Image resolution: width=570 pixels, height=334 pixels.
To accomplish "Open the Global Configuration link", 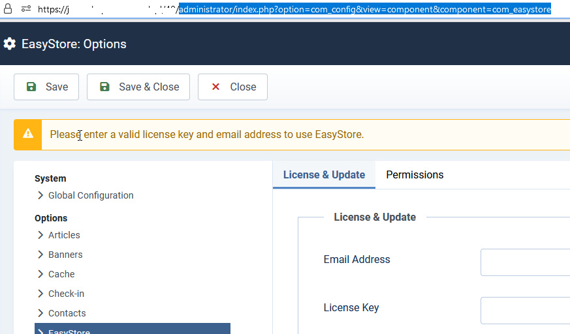I will (x=91, y=195).
